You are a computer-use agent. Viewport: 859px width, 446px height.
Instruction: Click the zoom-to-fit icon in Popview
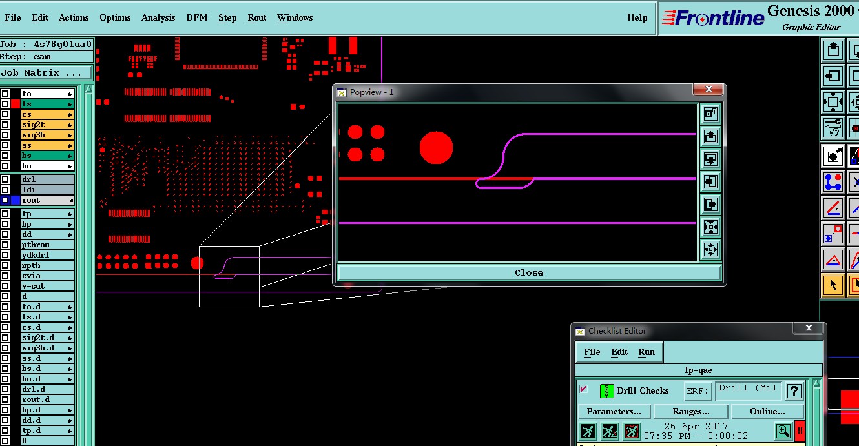pyautogui.click(x=710, y=227)
